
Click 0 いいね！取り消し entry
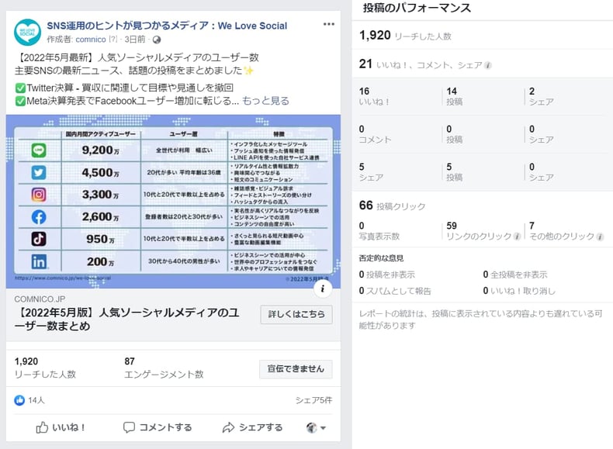pos(519,291)
